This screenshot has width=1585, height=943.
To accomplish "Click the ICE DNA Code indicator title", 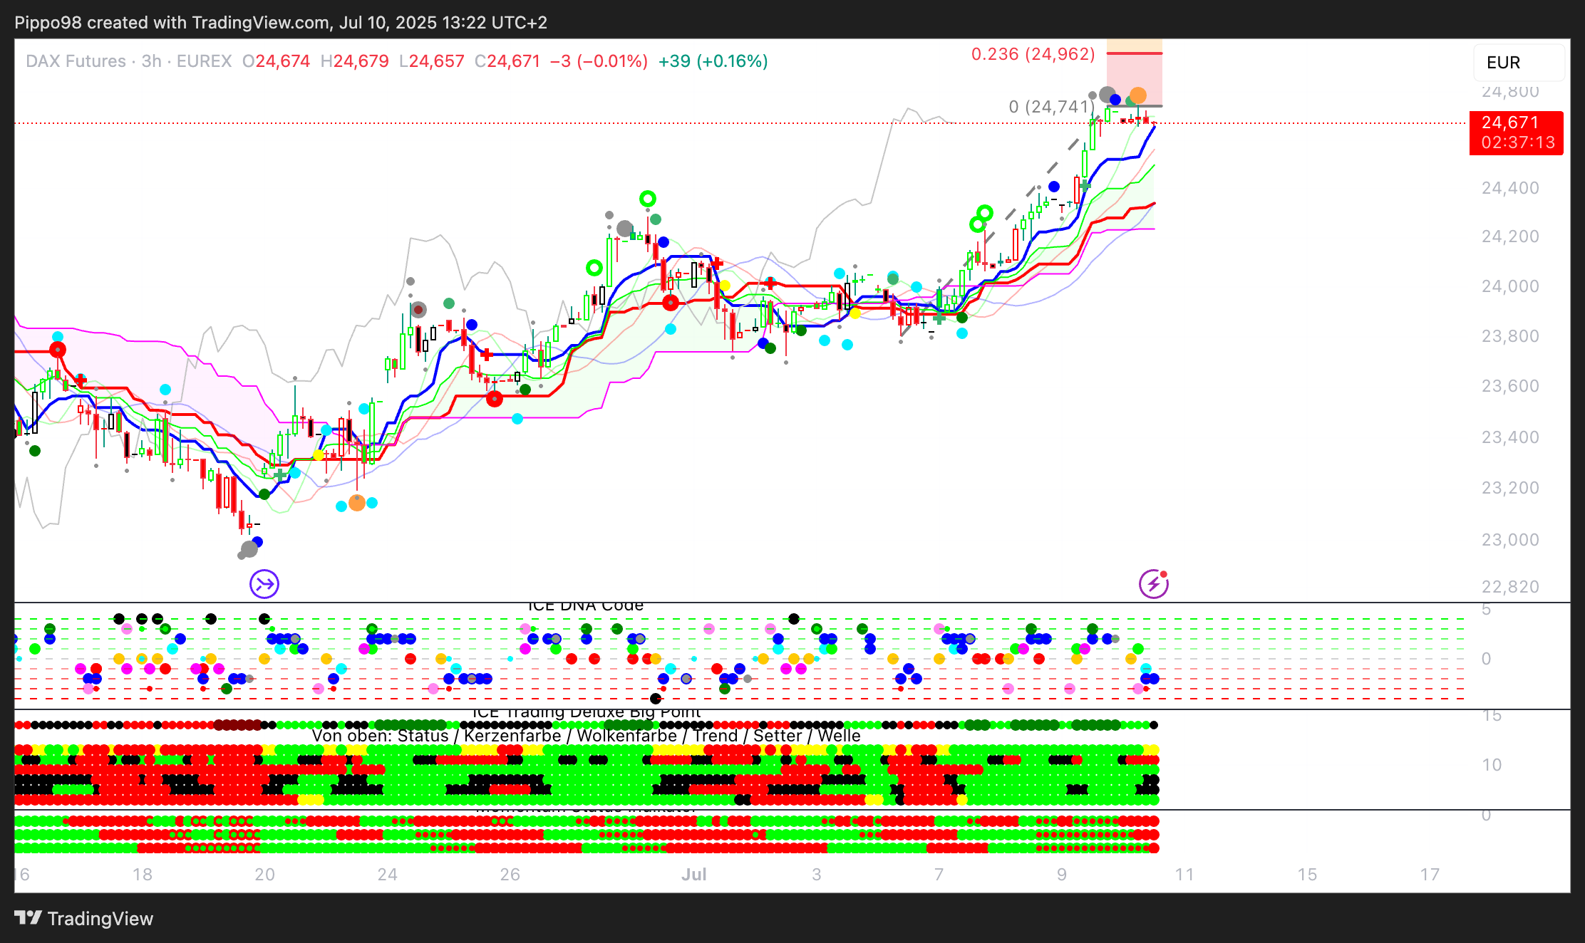I will pos(585,606).
